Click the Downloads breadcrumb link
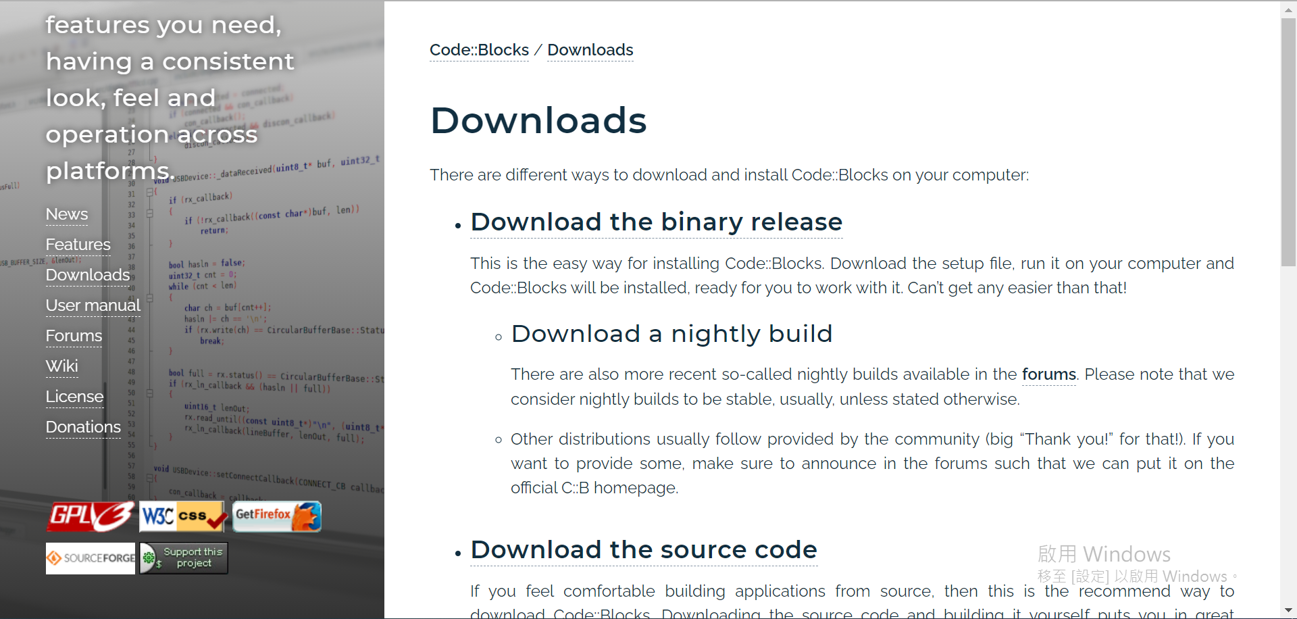Image resolution: width=1297 pixels, height=619 pixels. (x=590, y=51)
